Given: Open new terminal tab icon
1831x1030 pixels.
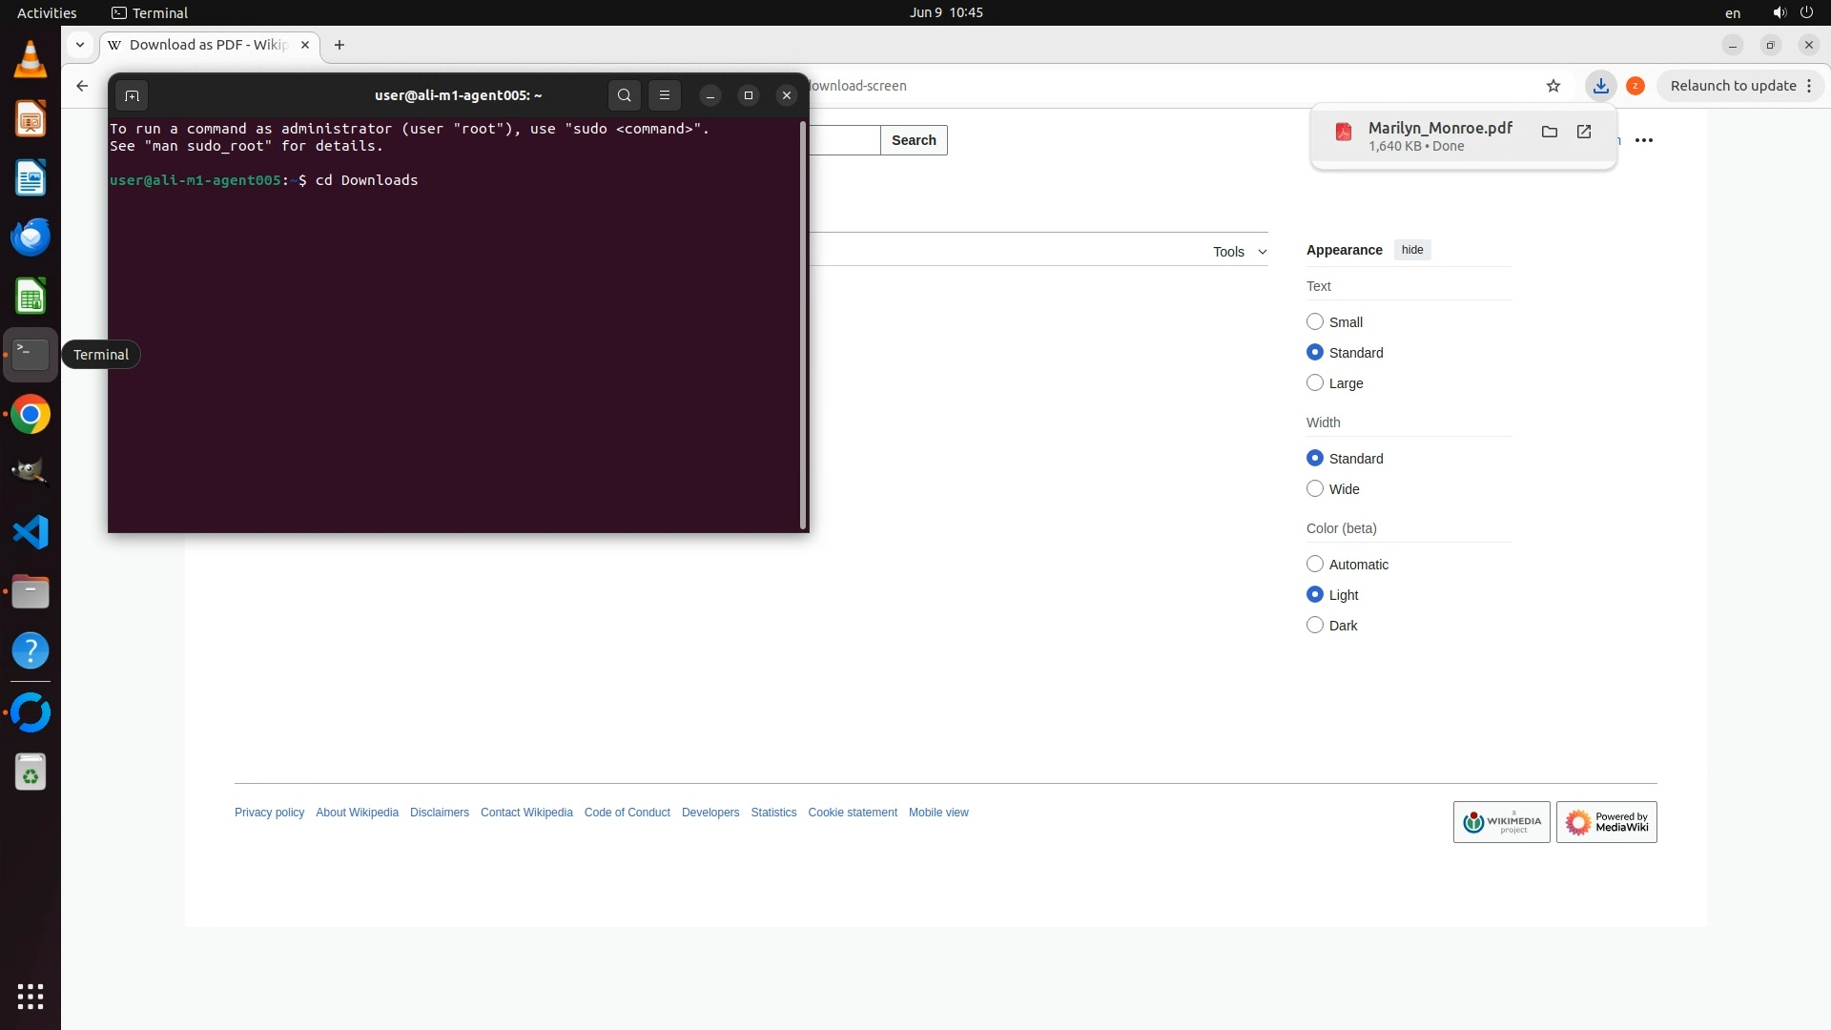Looking at the screenshot, I should click(x=132, y=95).
